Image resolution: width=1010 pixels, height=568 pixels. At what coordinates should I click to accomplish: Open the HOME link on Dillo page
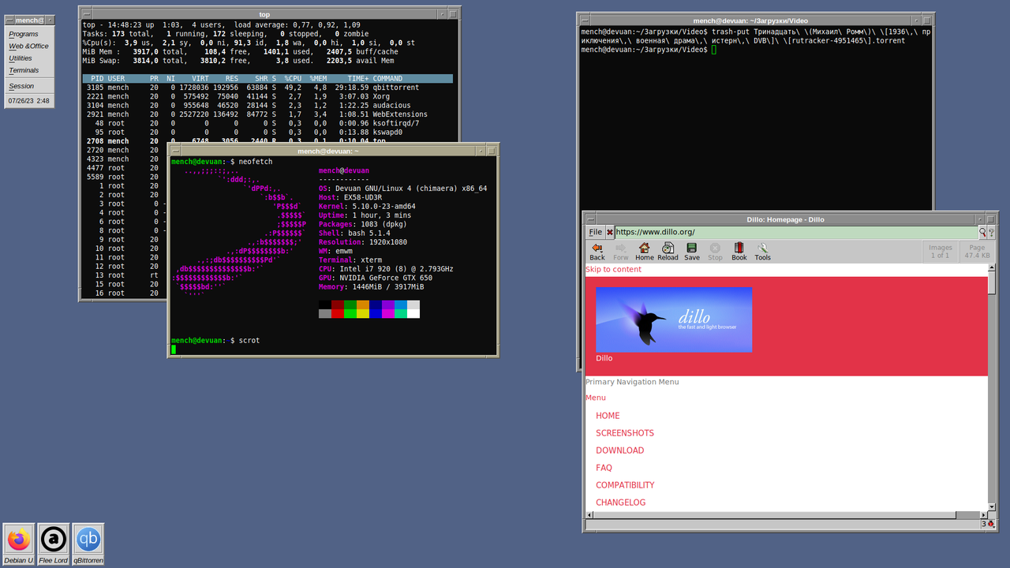pyautogui.click(x=608, y=416)
